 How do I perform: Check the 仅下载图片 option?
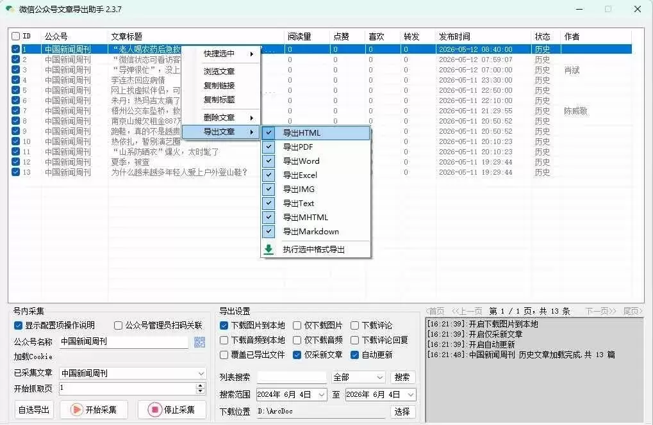297,325
